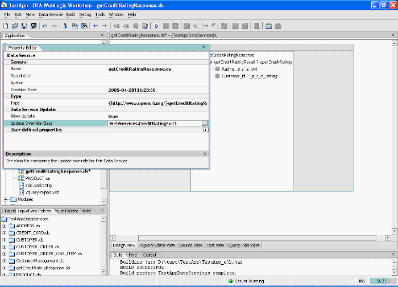This screenshot has width=398, height=287.
Task: Click the Start debugging play icon
Action: point(156,26)
